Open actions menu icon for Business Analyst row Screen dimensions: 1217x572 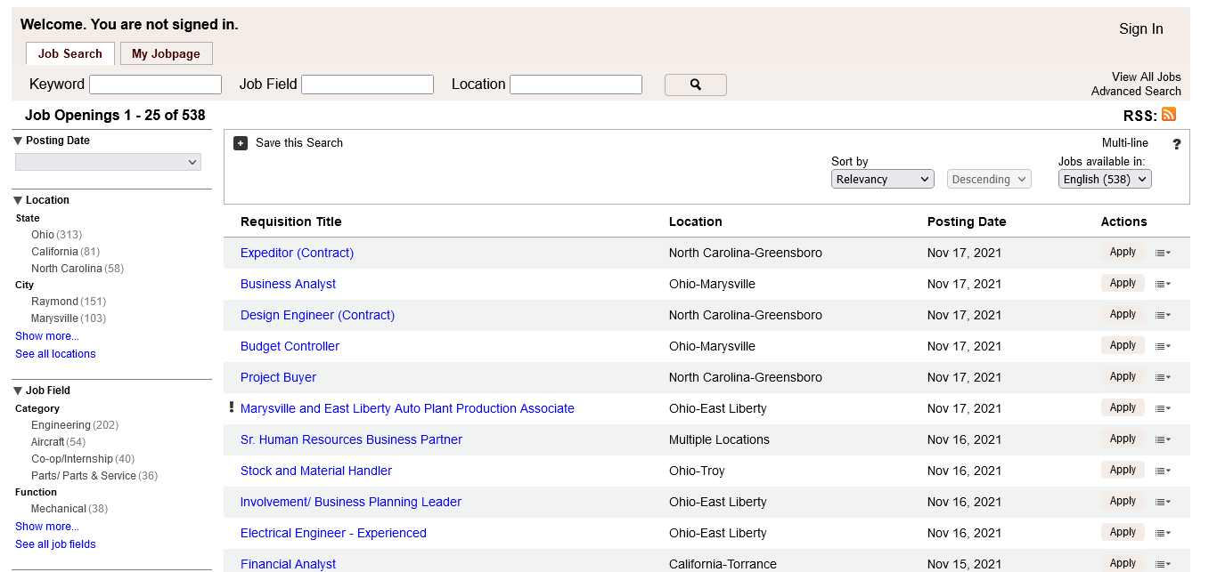tap(1163, 285)
